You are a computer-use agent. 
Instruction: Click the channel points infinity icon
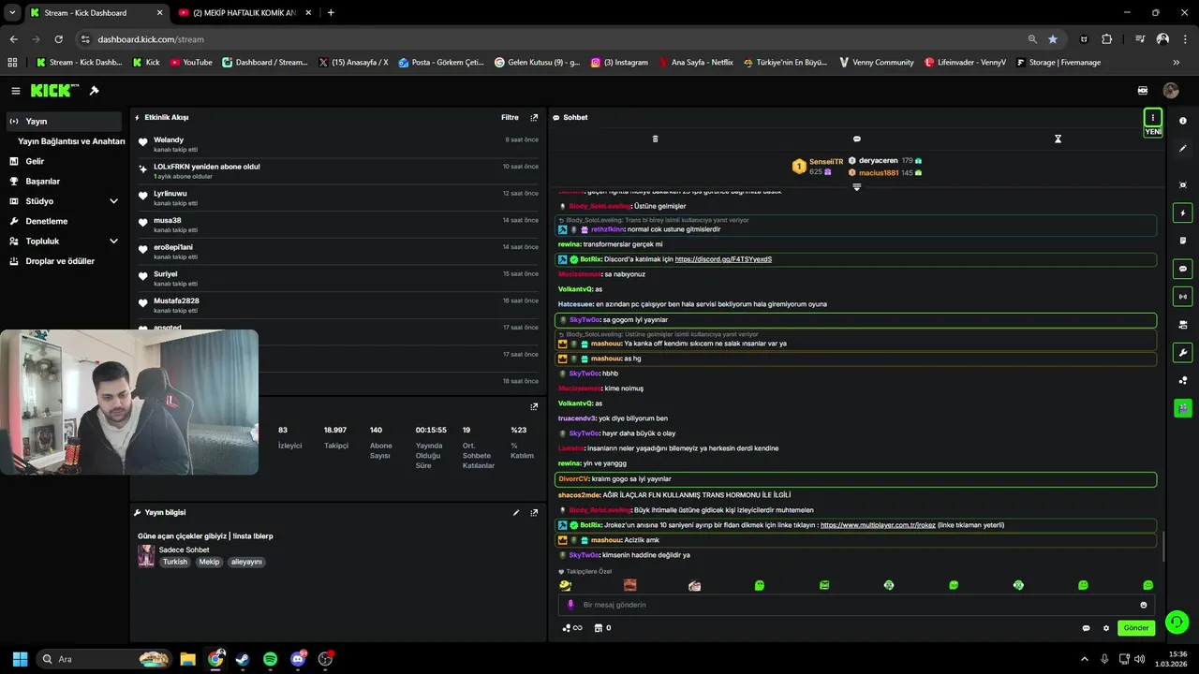coord(572,628)
